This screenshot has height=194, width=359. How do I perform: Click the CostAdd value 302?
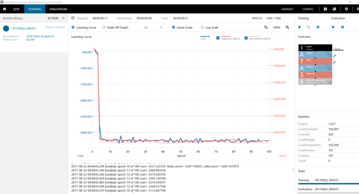[x=331, y=134]
